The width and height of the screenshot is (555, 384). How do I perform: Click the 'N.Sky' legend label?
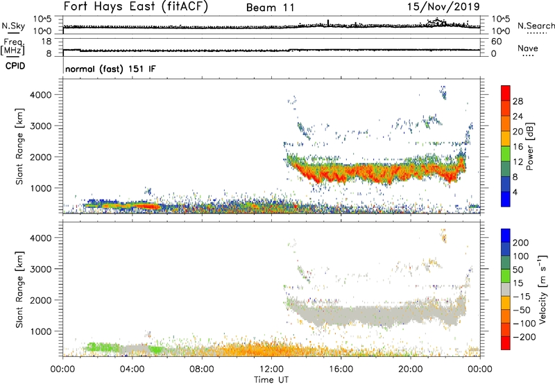coord(13,26)
